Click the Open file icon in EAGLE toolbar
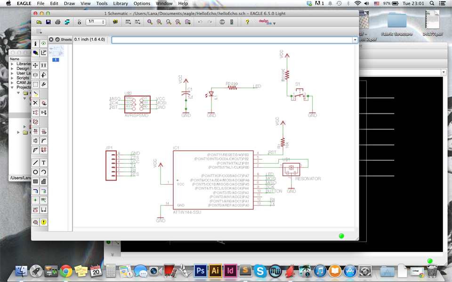The image size is (452, 282). click(x=39, y=22)
